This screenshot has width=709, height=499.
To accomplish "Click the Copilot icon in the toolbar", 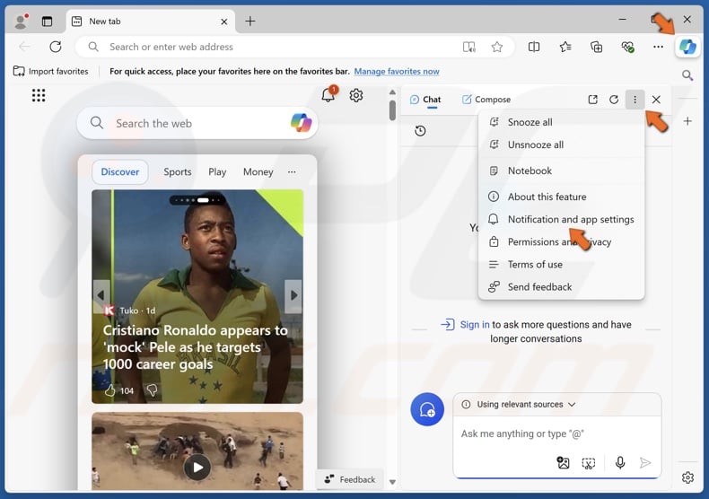I will 687,47.
